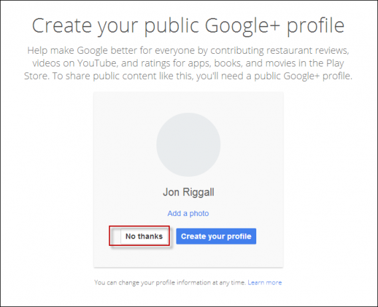
Task: Click the surname Riggall on the card
Action: (198, 193)
